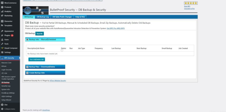226x112 pixels.
Task: Toggle the Delete column select-all checkbox
Action: (62, 50)
